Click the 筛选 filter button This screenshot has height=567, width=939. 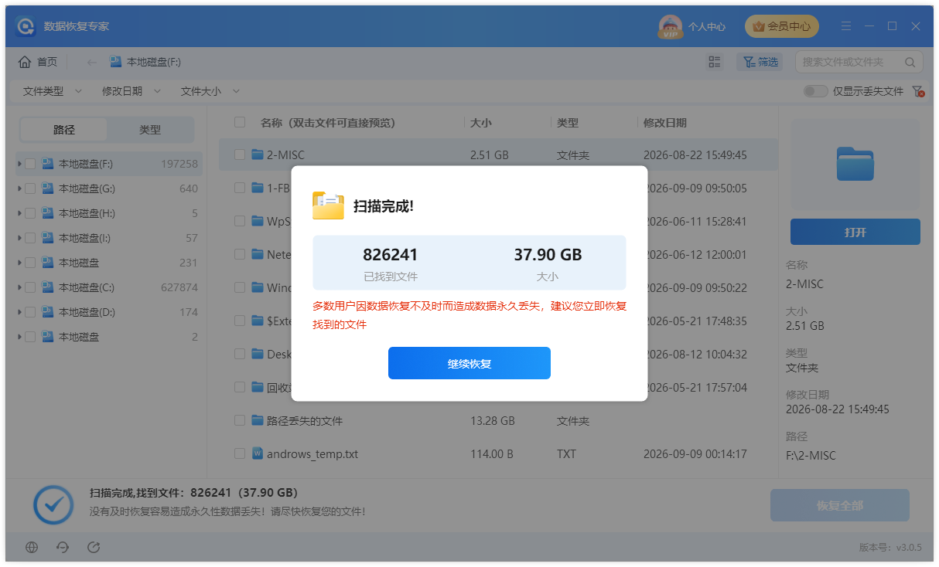pyautogui.click(x=760, y=62)
